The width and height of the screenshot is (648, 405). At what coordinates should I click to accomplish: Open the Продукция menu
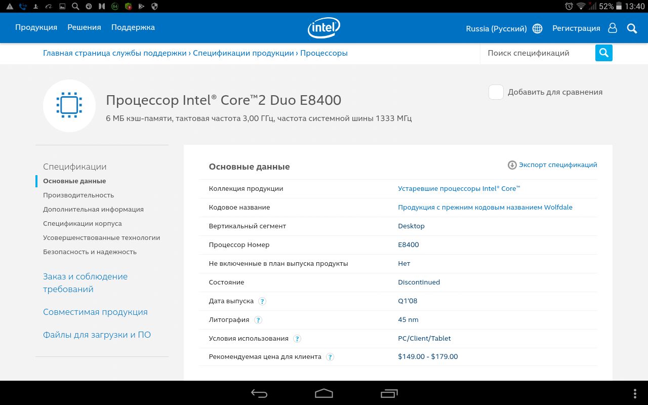(36, 27)
